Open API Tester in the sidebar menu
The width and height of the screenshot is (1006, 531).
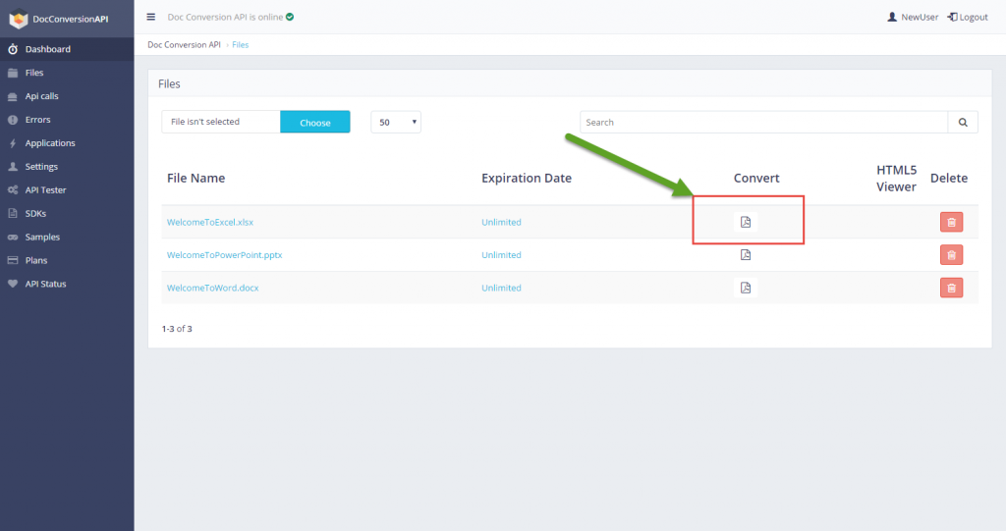(67, 189)
